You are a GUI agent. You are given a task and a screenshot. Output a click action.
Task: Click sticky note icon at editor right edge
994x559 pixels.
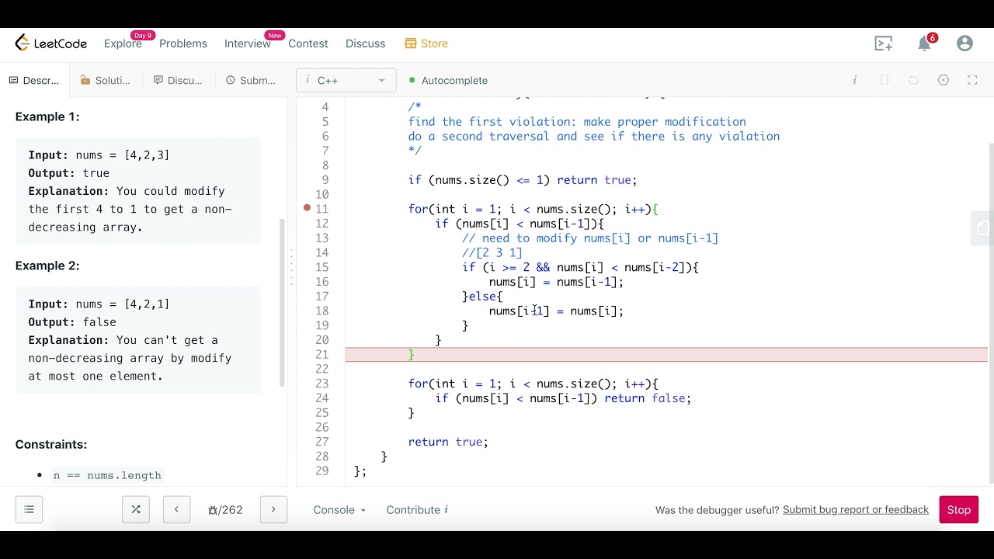[982, 227]
